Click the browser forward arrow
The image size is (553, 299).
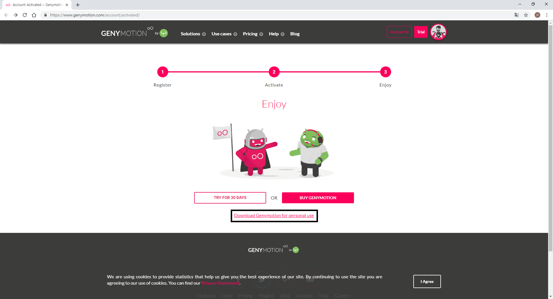click(x=16, y=15)
